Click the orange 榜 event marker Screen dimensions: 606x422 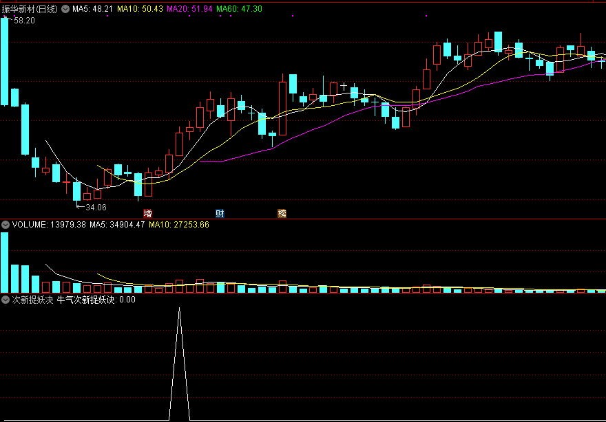pos(282,213)
